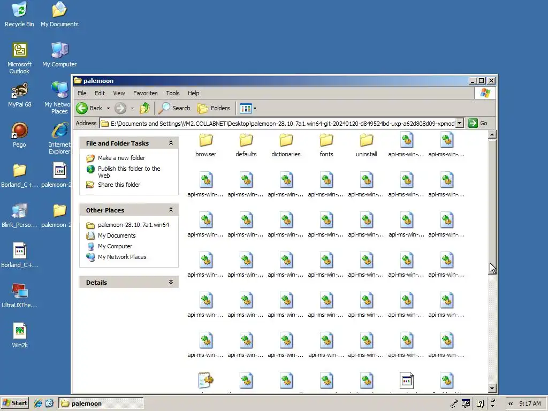Click the file list scrollbar up arrow
This screenshot has height=411, width=548.
(x=492, y=134)
